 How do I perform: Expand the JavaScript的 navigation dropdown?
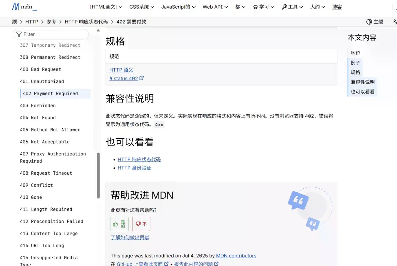pyautogui.click(x=176, y=7)
